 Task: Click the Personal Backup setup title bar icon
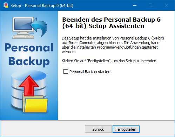(6, 5)
